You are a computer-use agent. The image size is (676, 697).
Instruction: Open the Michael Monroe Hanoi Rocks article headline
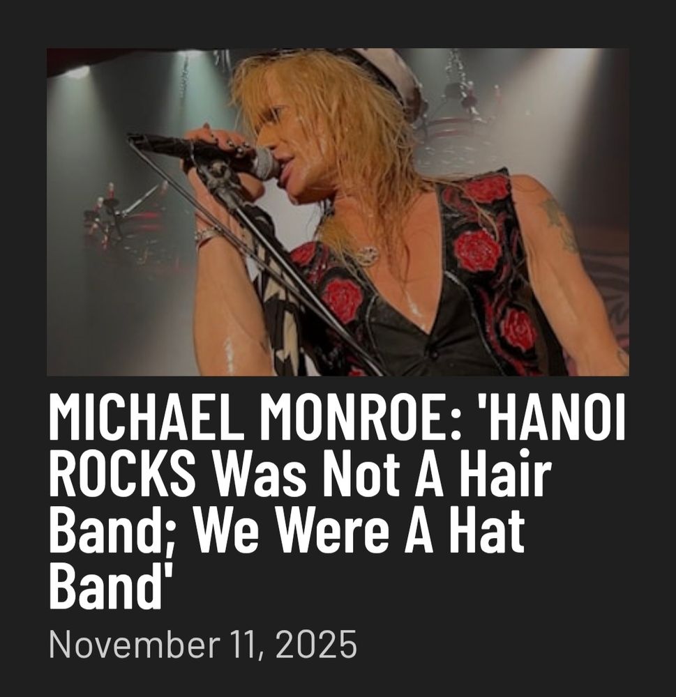(x=337, y=501)
